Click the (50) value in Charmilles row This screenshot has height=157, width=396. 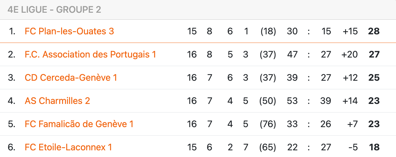click(x=268, y=101)
